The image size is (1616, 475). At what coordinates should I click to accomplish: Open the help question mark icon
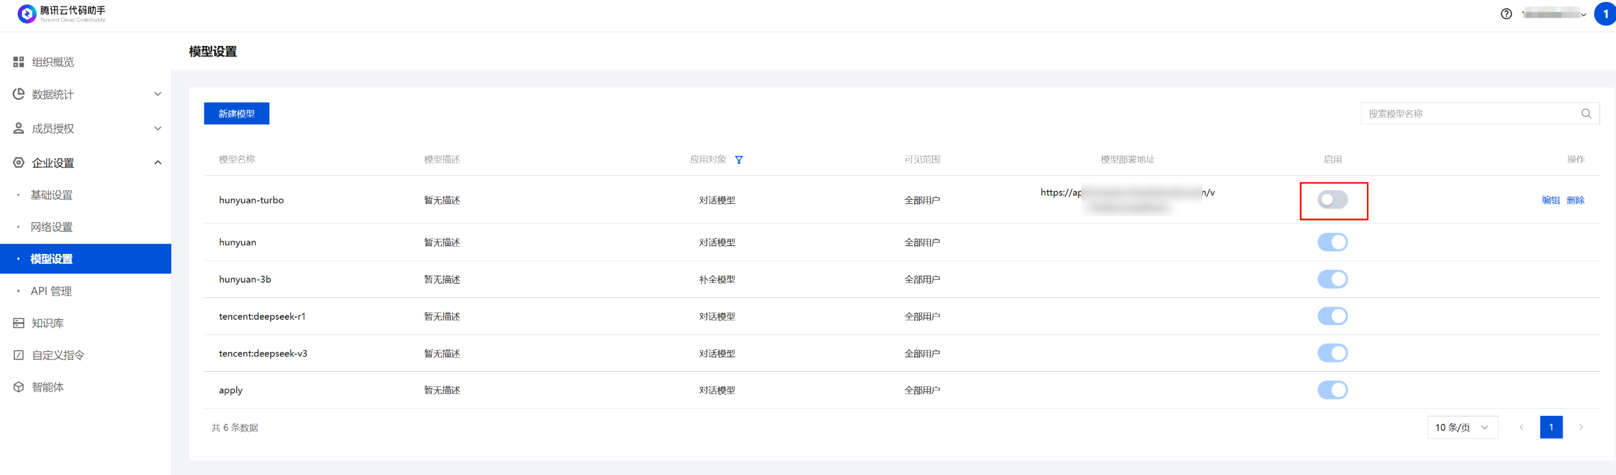coord(1506,14)
